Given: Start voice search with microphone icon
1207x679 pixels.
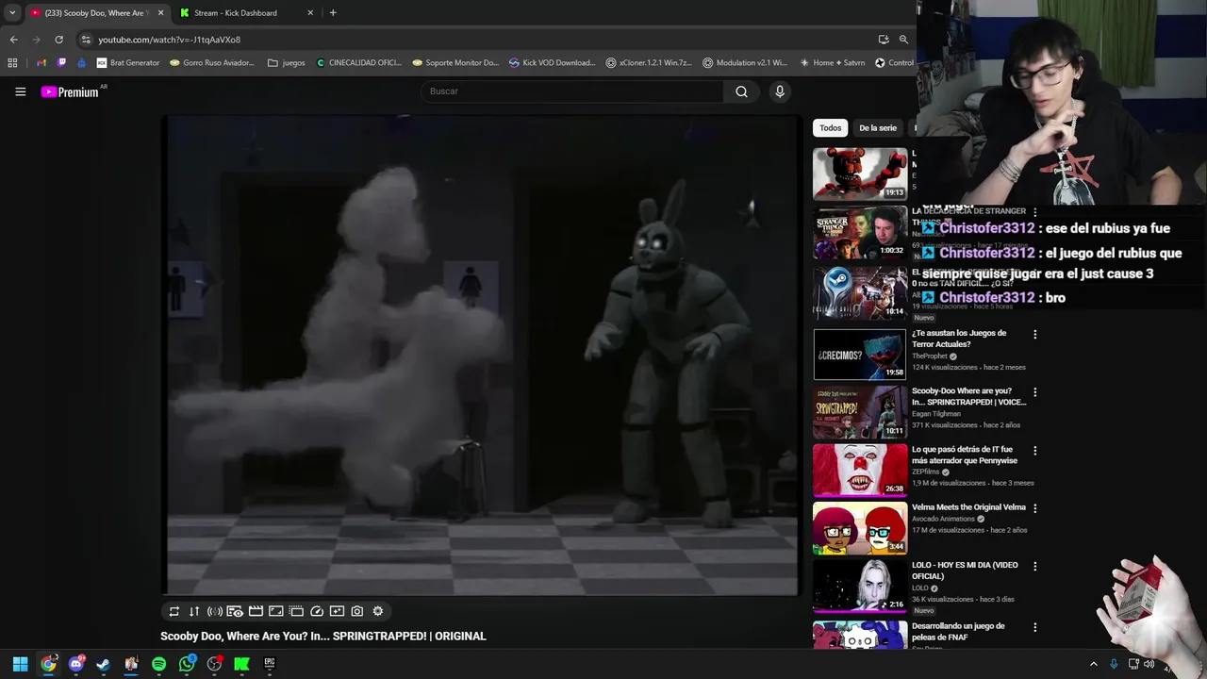Looking at the screenshot, I should click(x=780, y=91).
